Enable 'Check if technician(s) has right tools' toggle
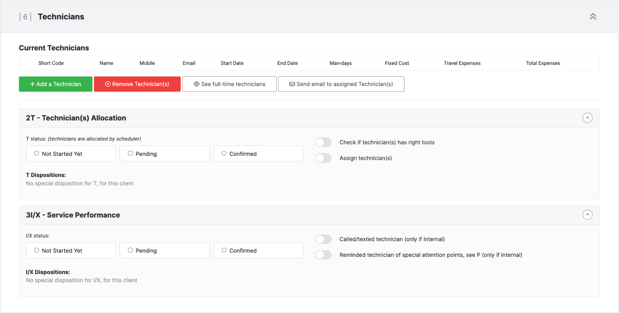Viewport: 619px width, 313px height. 323,142
